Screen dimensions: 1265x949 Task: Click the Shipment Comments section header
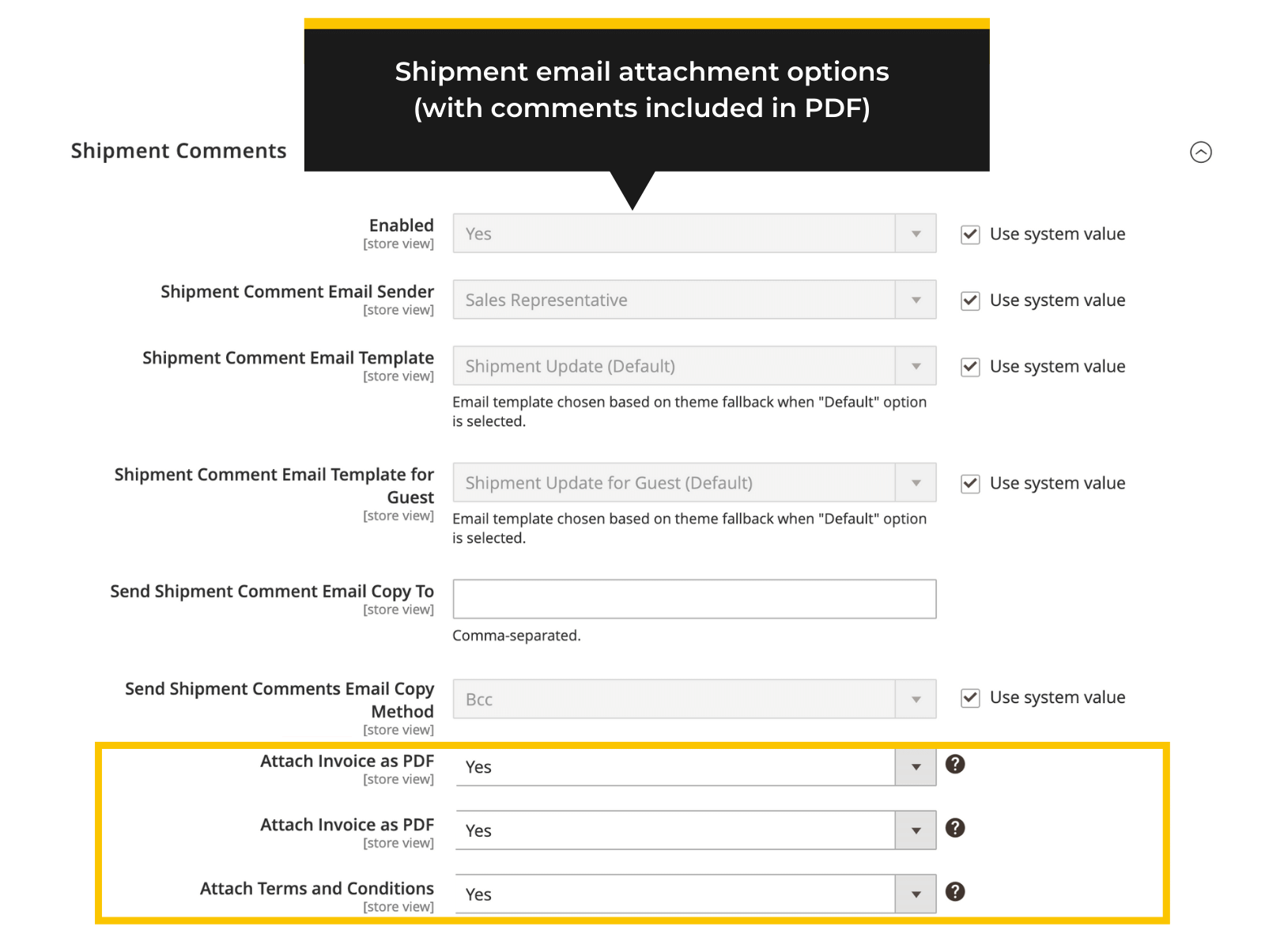point(178,150)
